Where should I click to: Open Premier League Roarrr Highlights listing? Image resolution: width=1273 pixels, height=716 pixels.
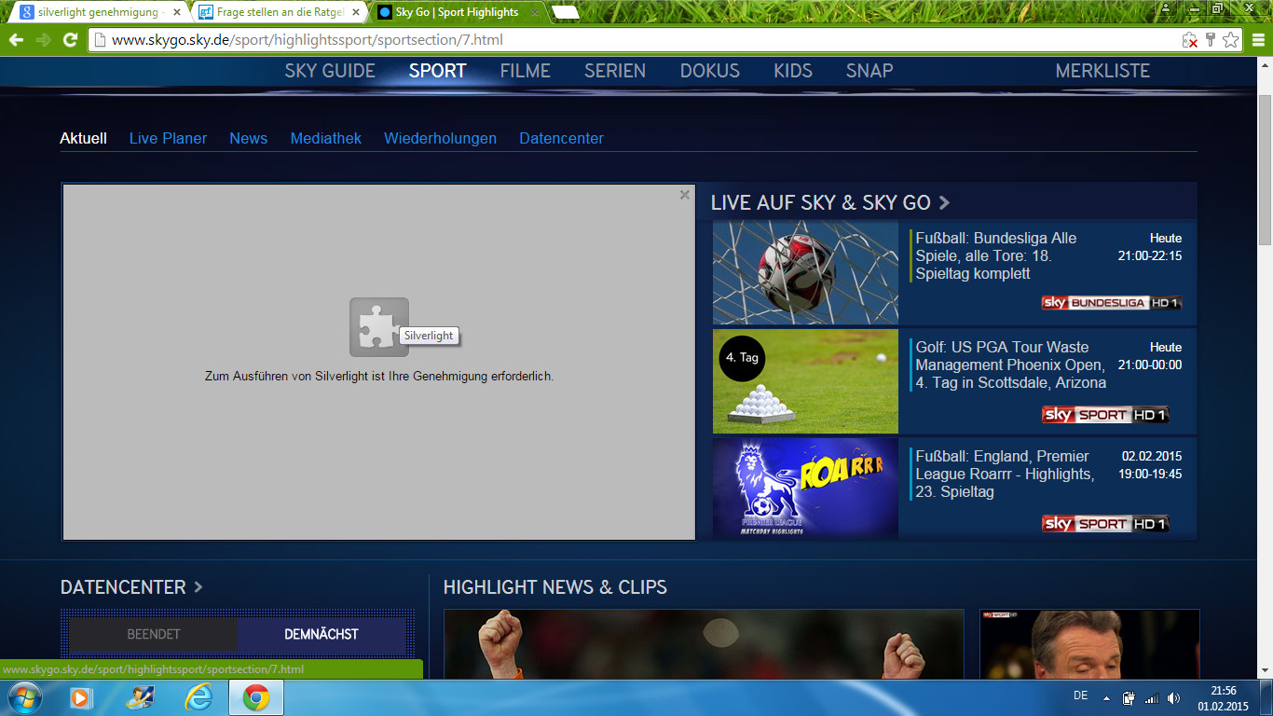pos(1005,474)
